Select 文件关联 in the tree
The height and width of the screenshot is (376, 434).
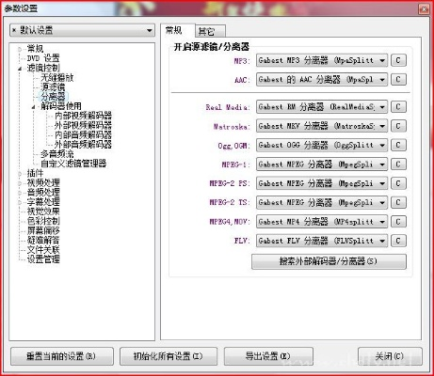pos(43,250)
